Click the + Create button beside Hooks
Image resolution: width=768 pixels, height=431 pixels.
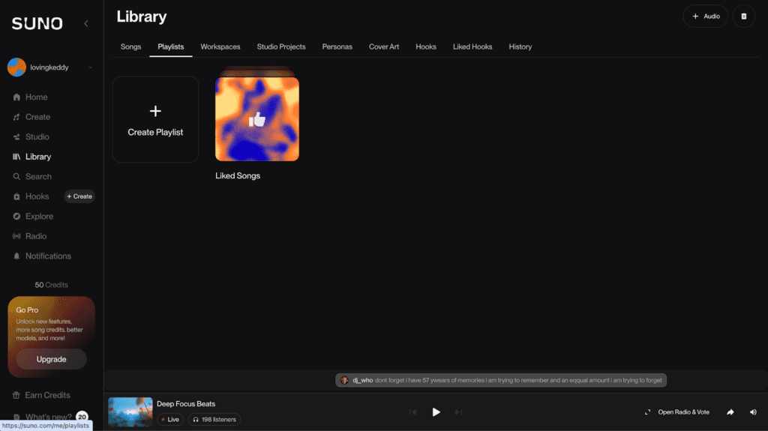click(79, 196)
